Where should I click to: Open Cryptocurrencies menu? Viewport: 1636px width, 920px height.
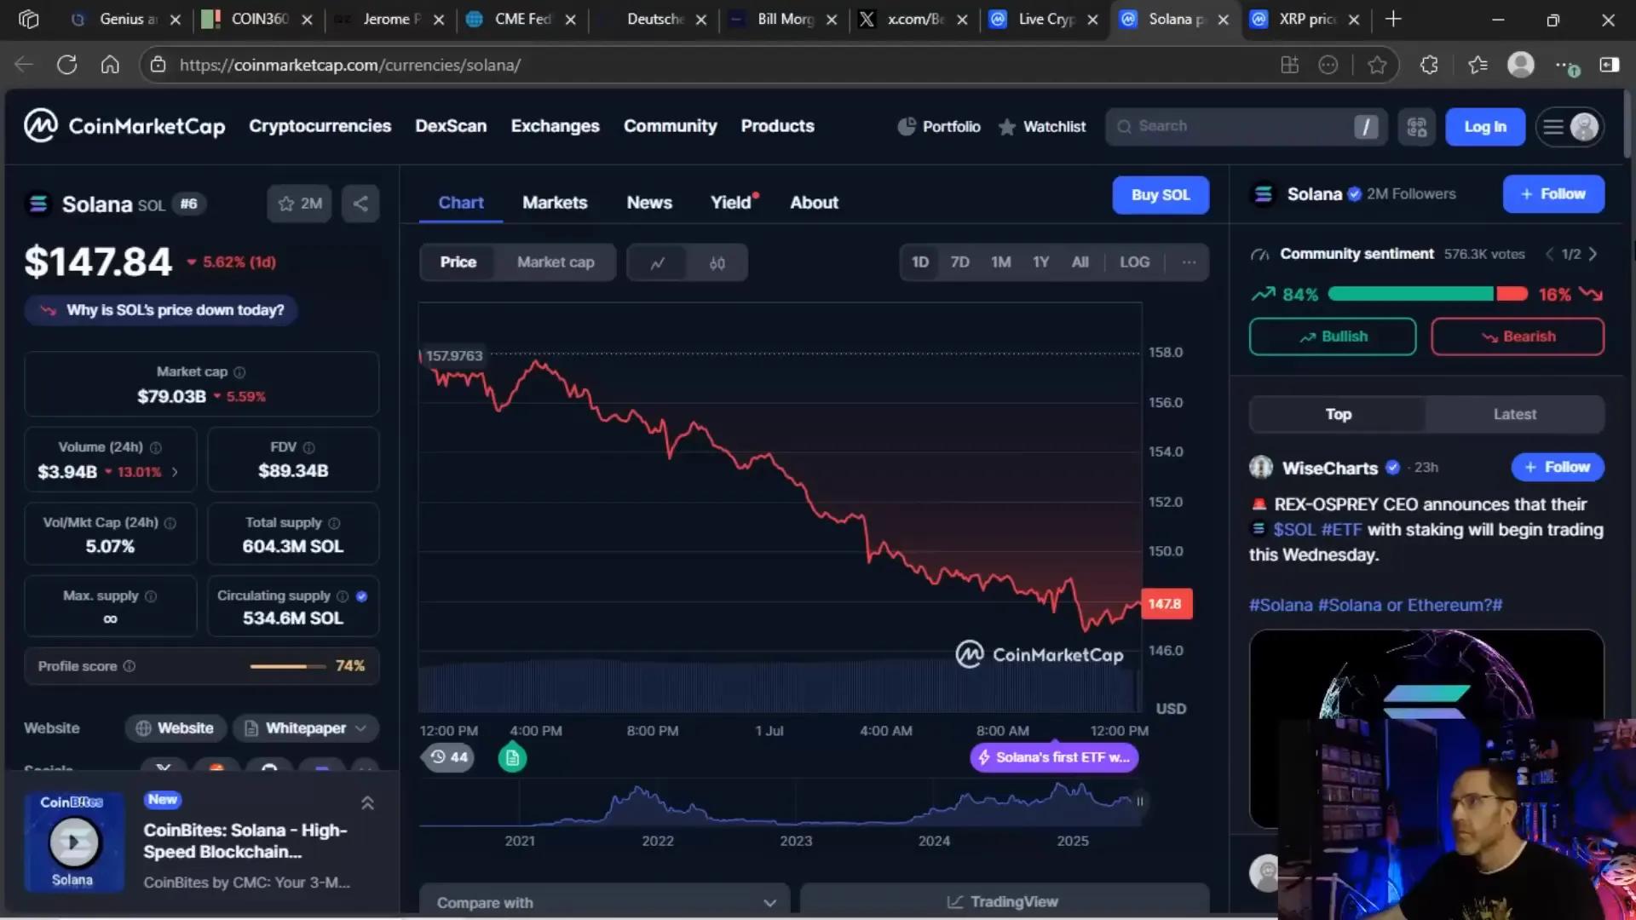tap(320, 126)
